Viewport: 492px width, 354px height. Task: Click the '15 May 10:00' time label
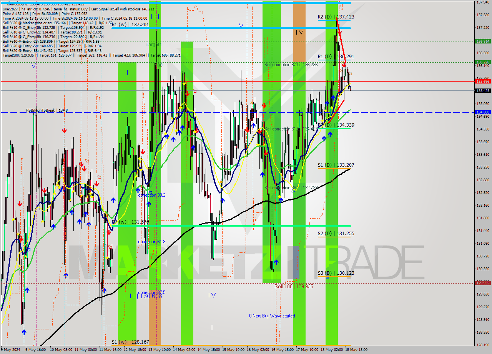pos(233,350)
